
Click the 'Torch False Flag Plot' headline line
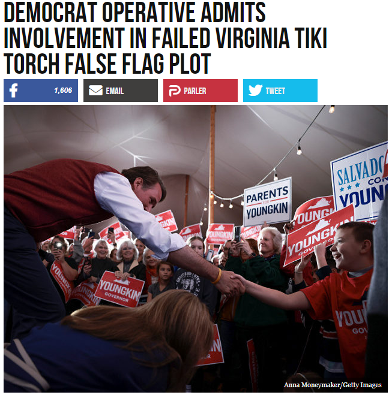(107, 64)
